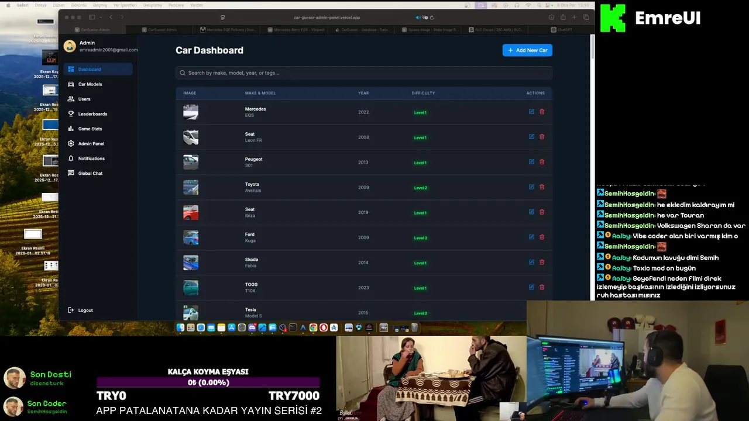Open the Dosya menu

(x=40, y=5)
